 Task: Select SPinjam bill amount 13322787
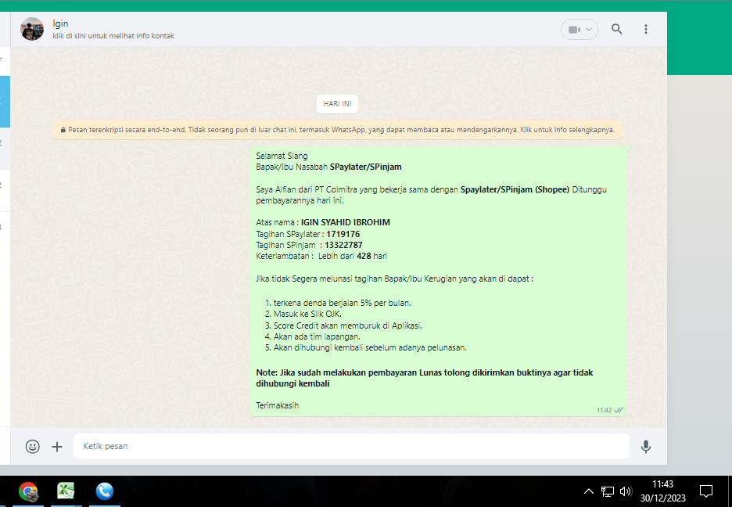point(343,245)
